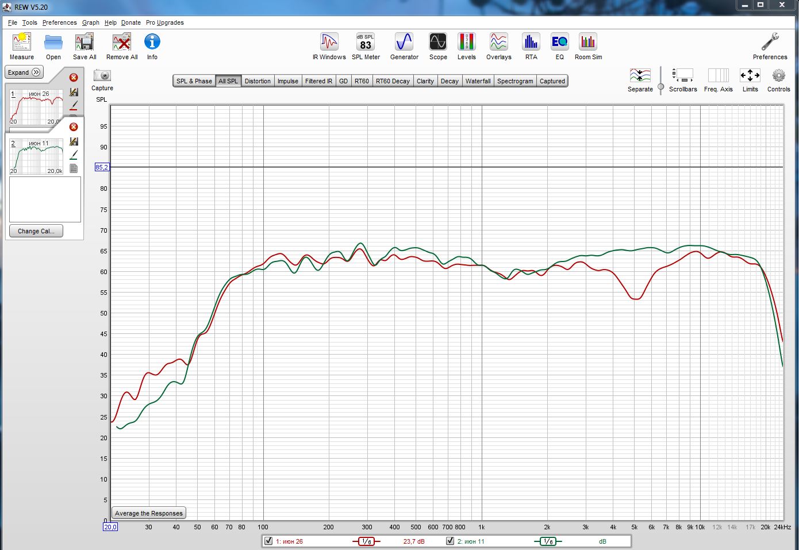799x550 pixels.
Task: Open graph Controls gear
Action: tap(779, 75)
